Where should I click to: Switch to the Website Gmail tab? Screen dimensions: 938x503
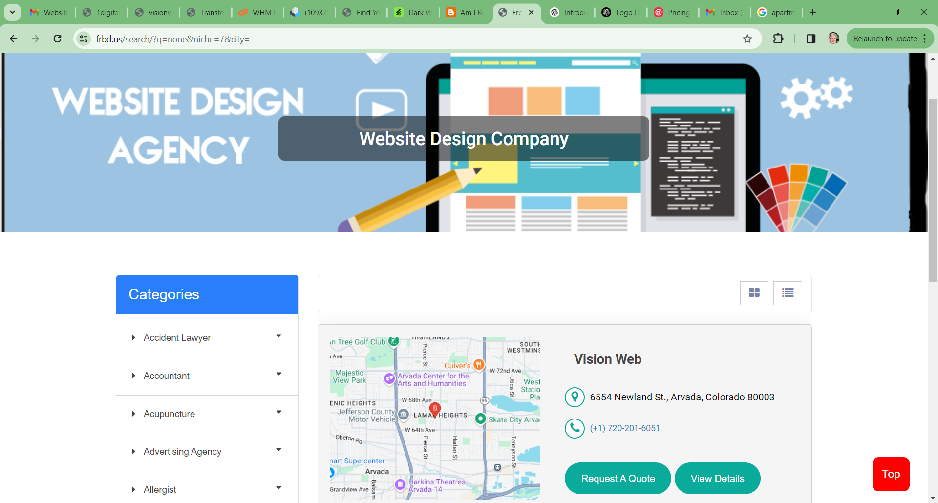point(49,12)
